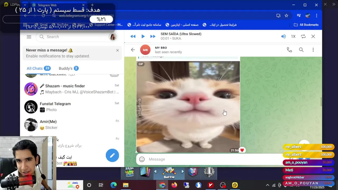Open the cat GIF message

point(188,107)
